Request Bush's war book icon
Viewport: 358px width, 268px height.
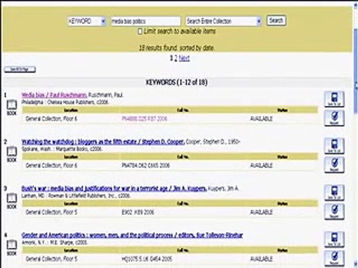(334, 211)
